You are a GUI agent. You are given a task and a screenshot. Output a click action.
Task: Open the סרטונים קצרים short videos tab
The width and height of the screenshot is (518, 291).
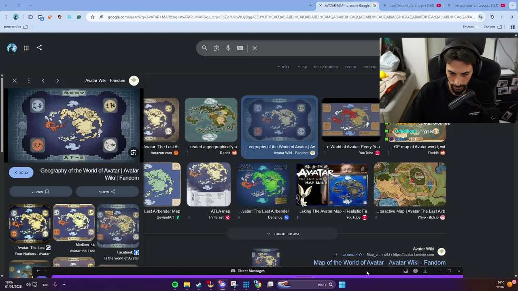(326, 67)
